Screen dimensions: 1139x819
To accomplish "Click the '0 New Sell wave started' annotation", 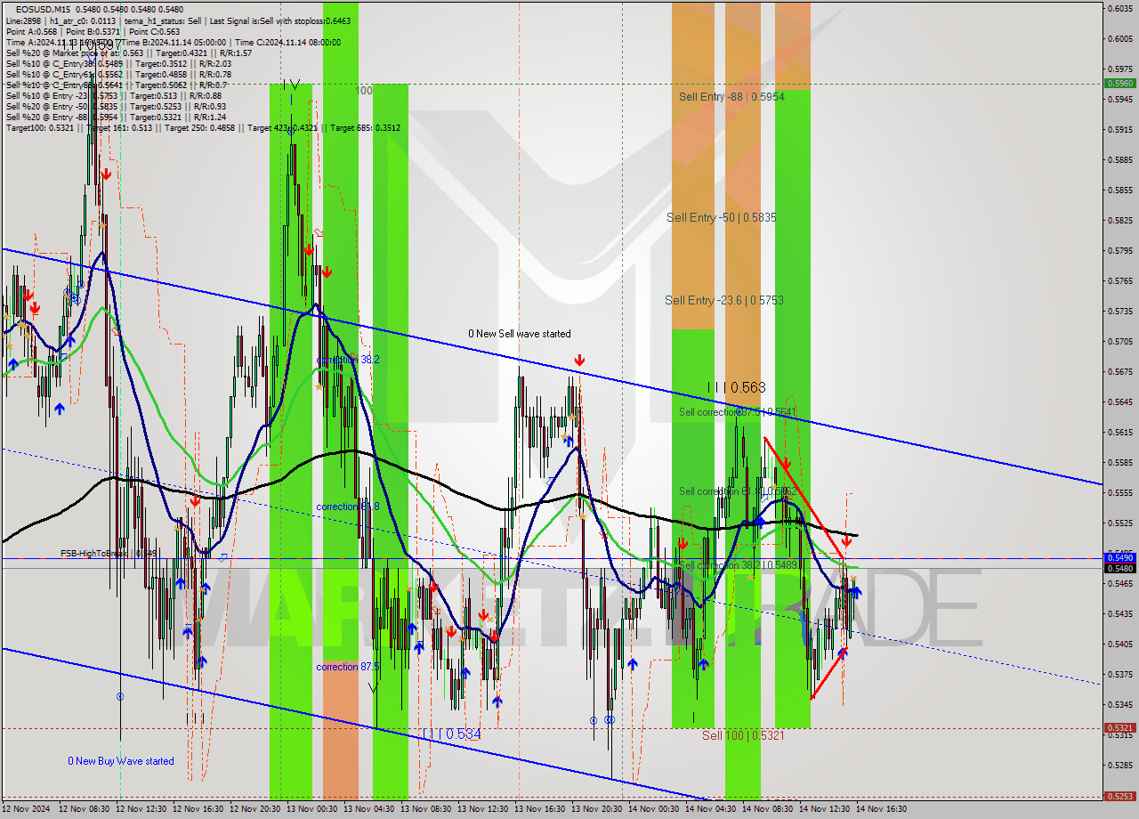I will pyautogui.click(x=520, y=334).
